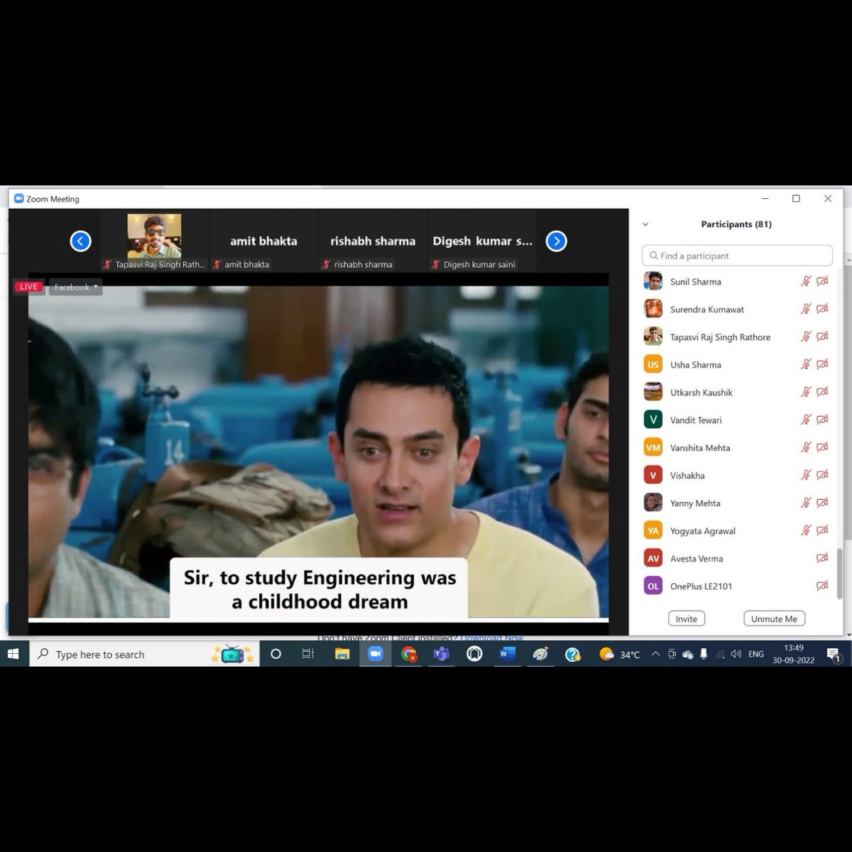This screenshot has width=852, height=852.
Task: Click Surendra Kumawat's video-off camera icon
Action: click(x=822, y=309)
